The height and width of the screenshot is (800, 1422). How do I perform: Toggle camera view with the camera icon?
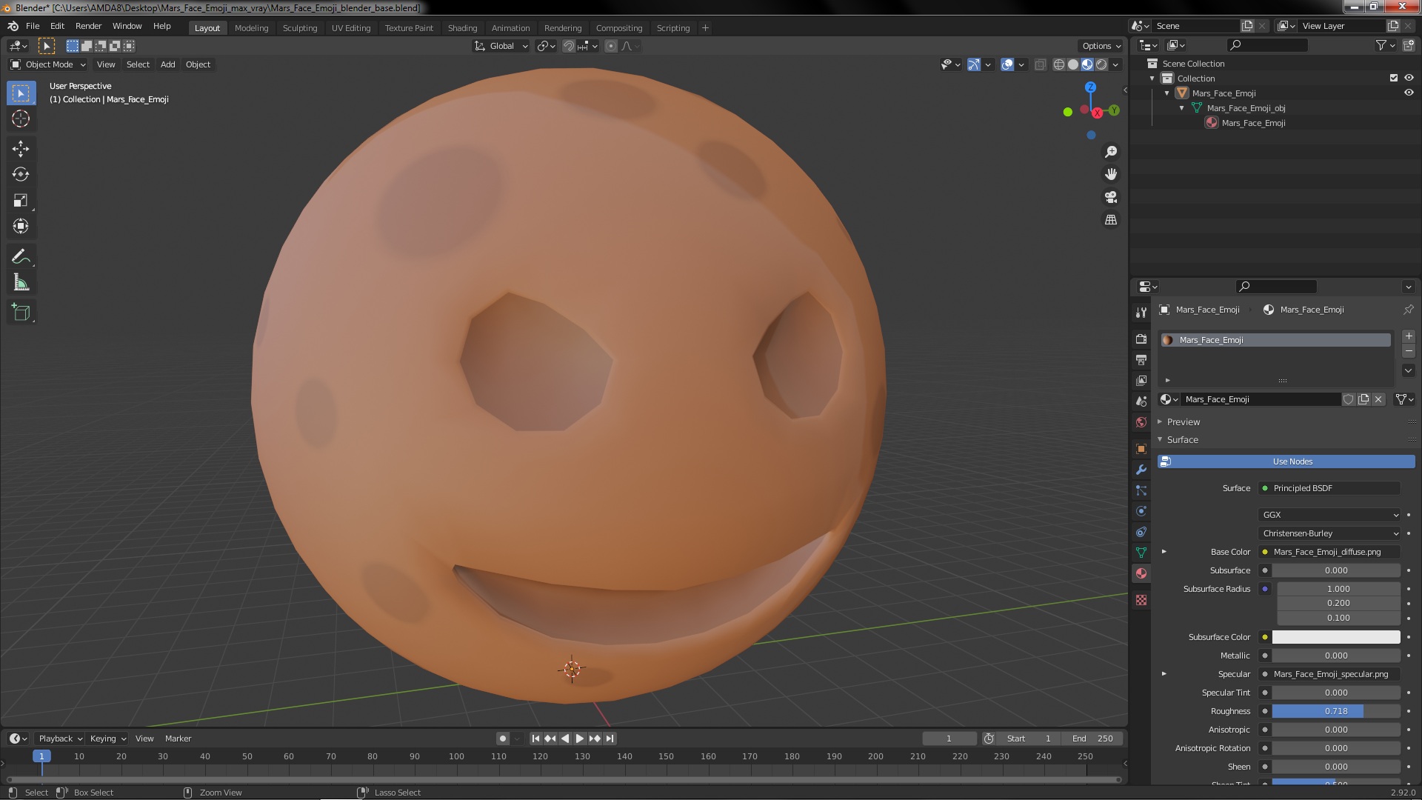click(x=1111, y=197)
